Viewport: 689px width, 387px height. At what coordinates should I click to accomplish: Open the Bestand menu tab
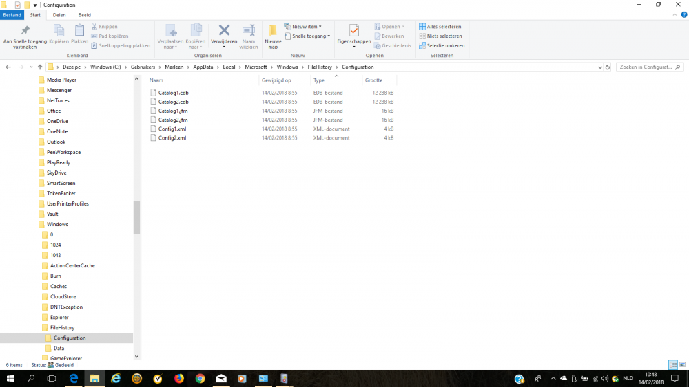click(x=12, y=15)
